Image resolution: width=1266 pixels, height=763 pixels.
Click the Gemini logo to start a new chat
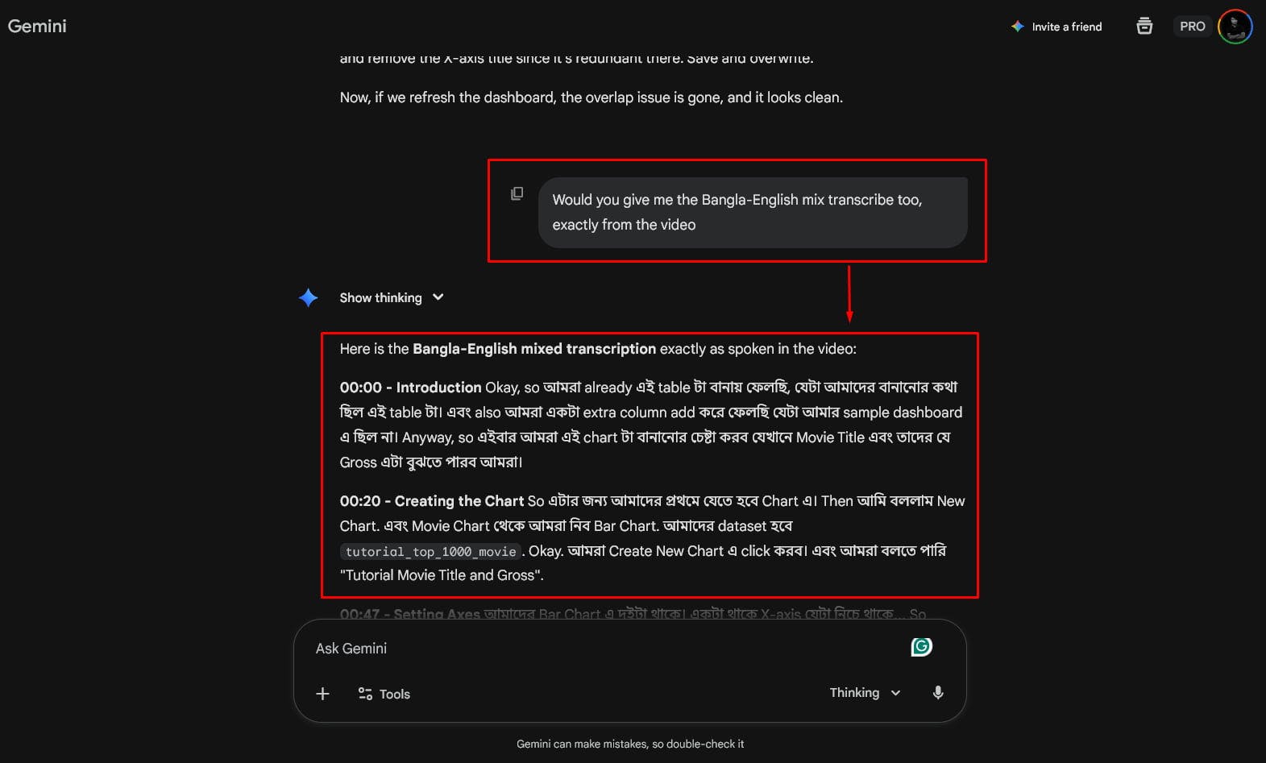[x=37, y=25]
